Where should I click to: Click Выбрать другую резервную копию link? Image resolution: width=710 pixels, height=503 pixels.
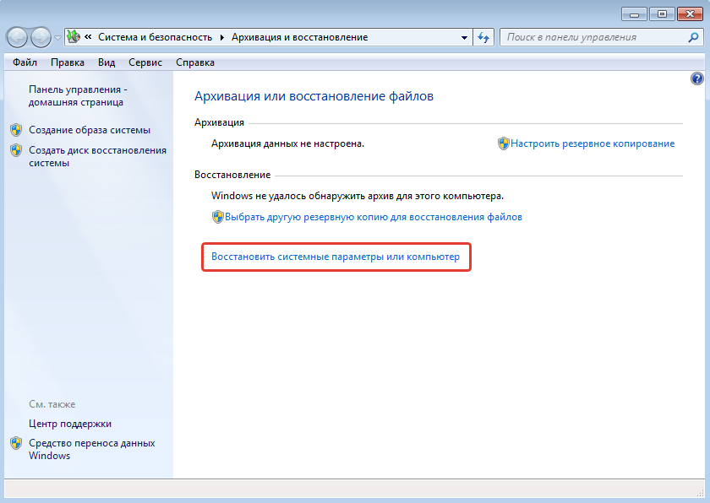(373, 217)
